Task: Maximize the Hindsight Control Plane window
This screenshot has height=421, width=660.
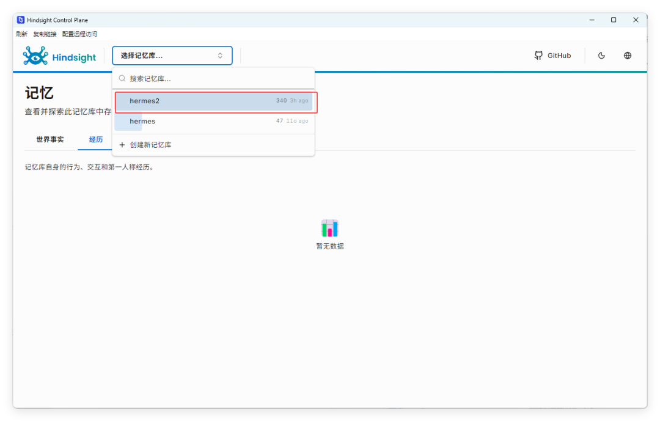Action: pyautogui.click(x=614, y=20)
